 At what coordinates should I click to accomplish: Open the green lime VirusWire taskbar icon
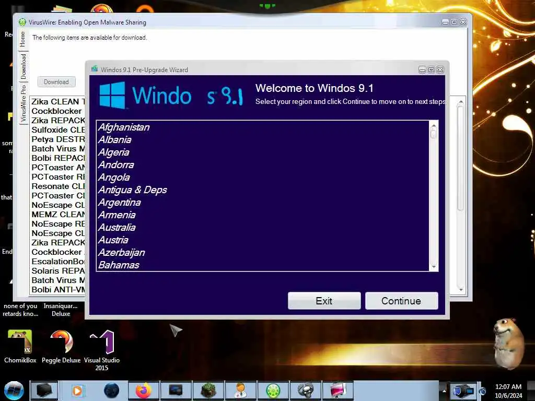273,391
